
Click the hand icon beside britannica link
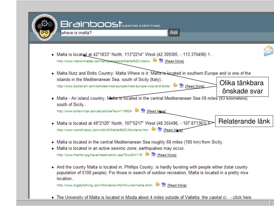coord(137,110)
